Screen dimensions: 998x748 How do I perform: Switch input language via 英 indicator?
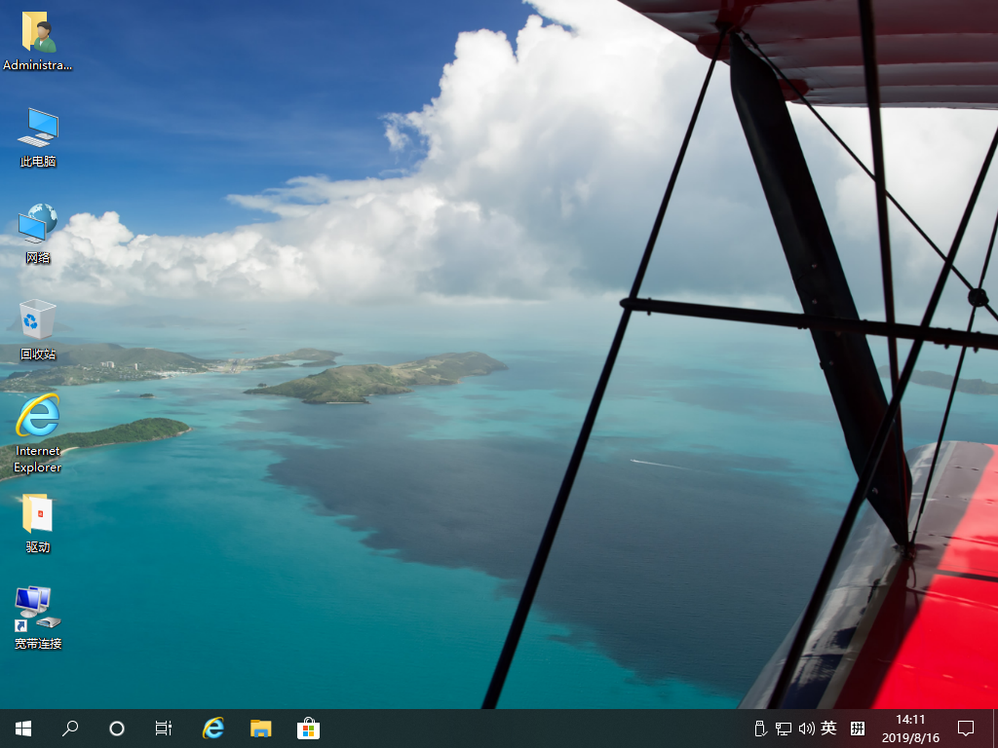pos(827,728)
